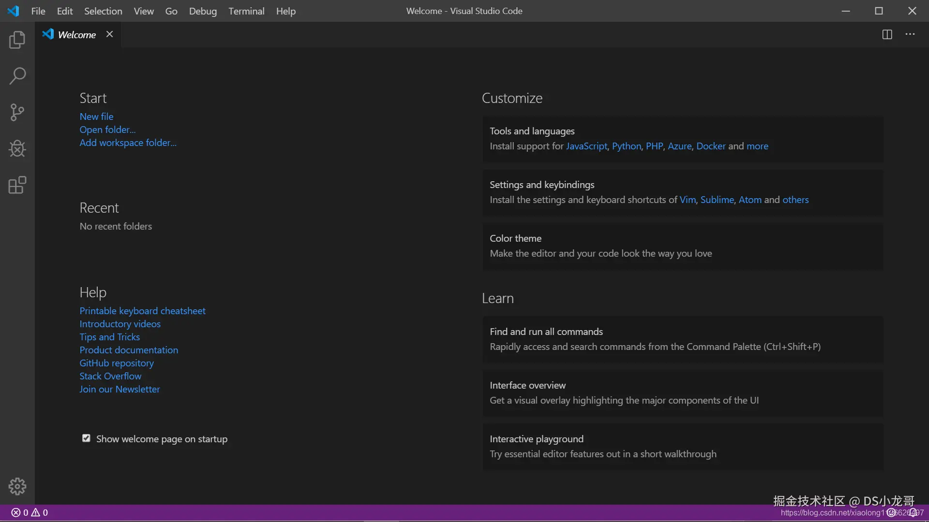Open the Introductory videos link
This screenshot has height=522, width=929.
point(120,324)
